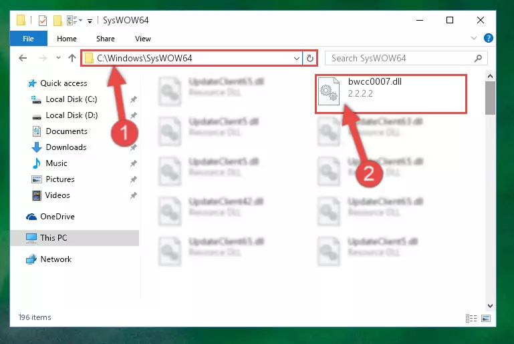
Task: Click the address bar path C:\Windows\SysWOW64
Action: (x=144, y=58)
